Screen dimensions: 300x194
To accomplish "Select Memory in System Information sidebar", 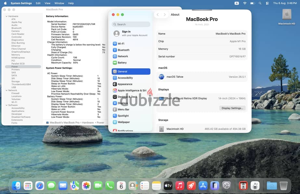I will pyautogui.click(x=16, y=55).
